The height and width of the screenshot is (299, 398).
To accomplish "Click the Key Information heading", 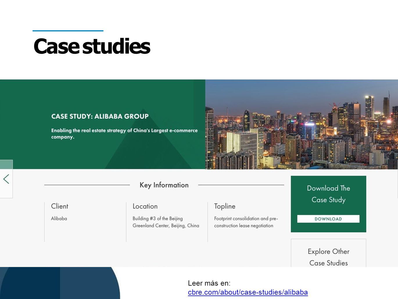I will [x=164, y=185].
